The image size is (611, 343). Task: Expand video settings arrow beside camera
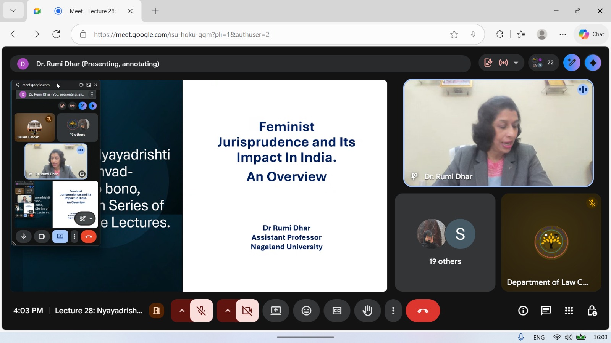(x=228, y=311)
